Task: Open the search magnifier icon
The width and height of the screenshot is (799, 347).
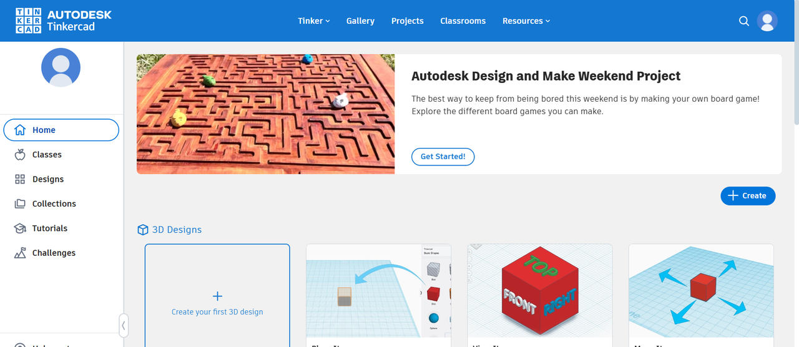Action: point(744,21)
